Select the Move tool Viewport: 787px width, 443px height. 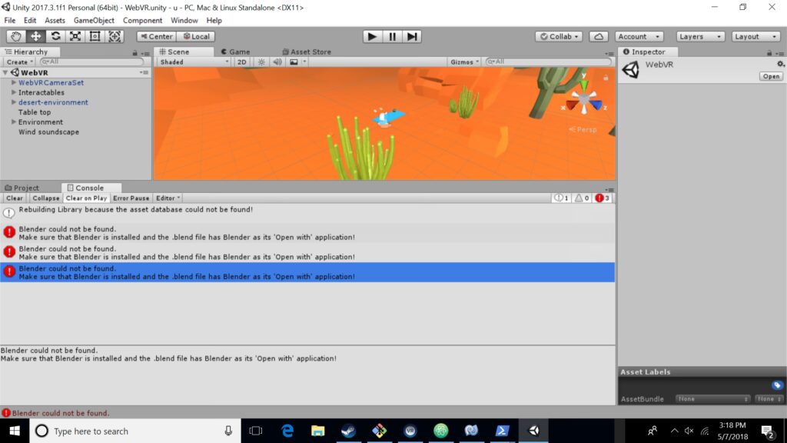tap(35, 36)
